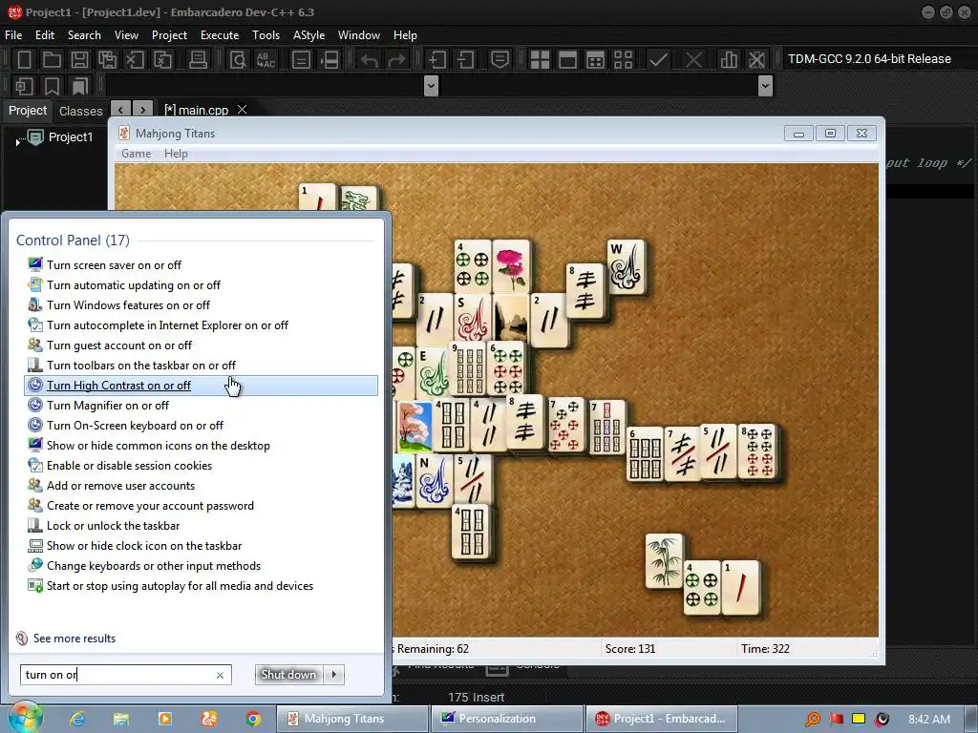Screen dimensions: 978x733
Task: Click the single bookmark icon in second toolbar row
Action: (x=53, y=86)
